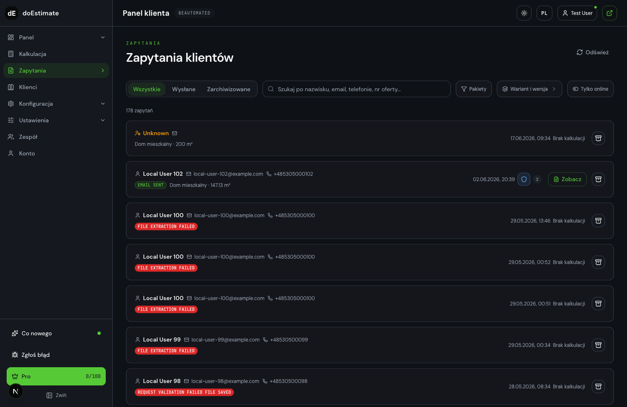Click the envelope icon next to Unknown

(x=175, y=133)
